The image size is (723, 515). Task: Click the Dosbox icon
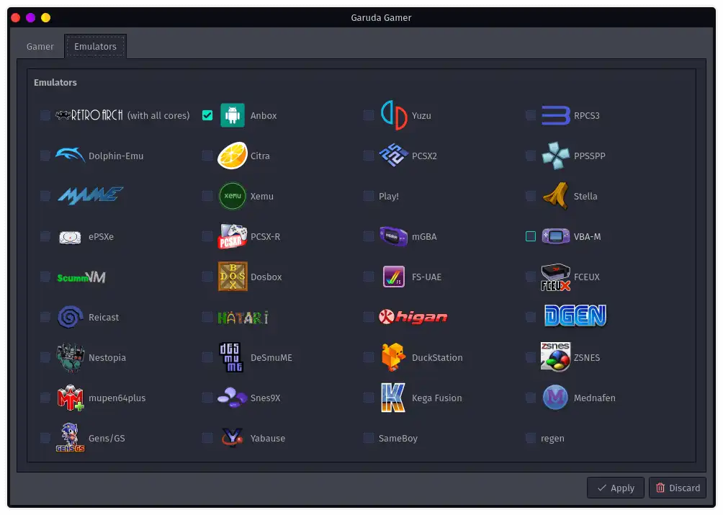[x=233, y=277]
